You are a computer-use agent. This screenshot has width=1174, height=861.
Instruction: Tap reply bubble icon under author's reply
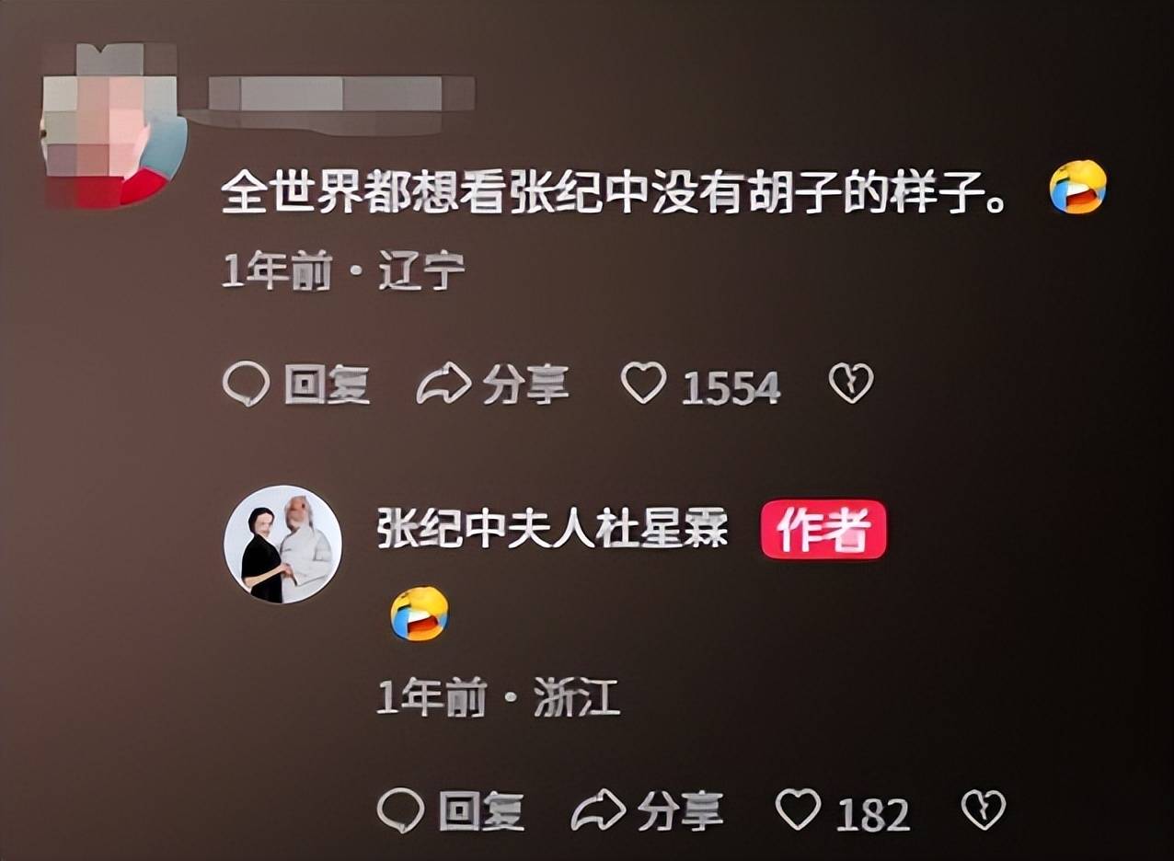coord(401,811)
